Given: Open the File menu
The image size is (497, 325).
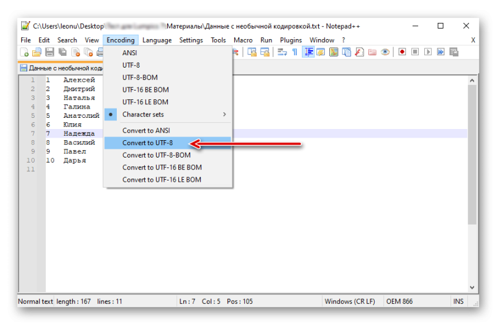Looking at the screenshot, I should tap(25, 40).
